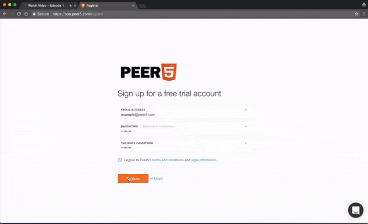368x224 pixels.
Task: Bookmark page with star icon
Action: [357, 14]
